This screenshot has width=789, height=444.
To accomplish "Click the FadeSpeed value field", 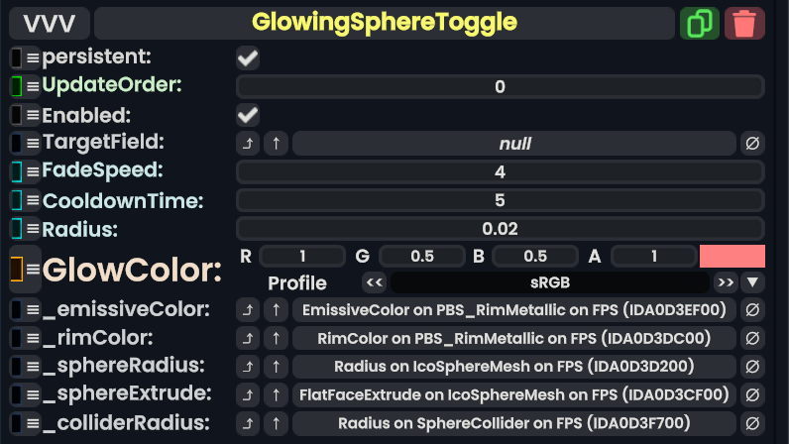I will point(500,172).
